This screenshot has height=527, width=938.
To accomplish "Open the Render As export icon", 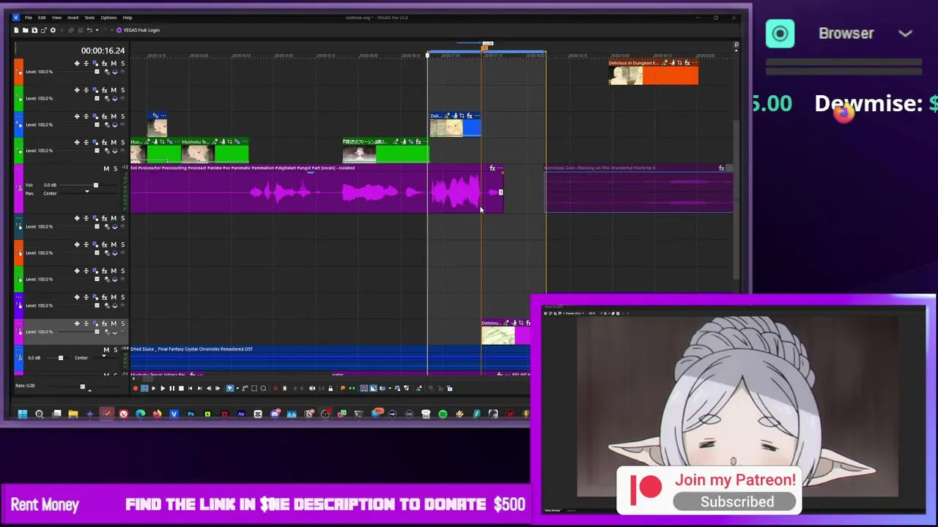I will (x=43, y=30).
